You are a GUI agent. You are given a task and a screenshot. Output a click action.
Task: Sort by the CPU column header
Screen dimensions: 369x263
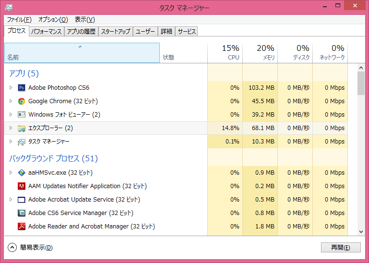(225, 53)
